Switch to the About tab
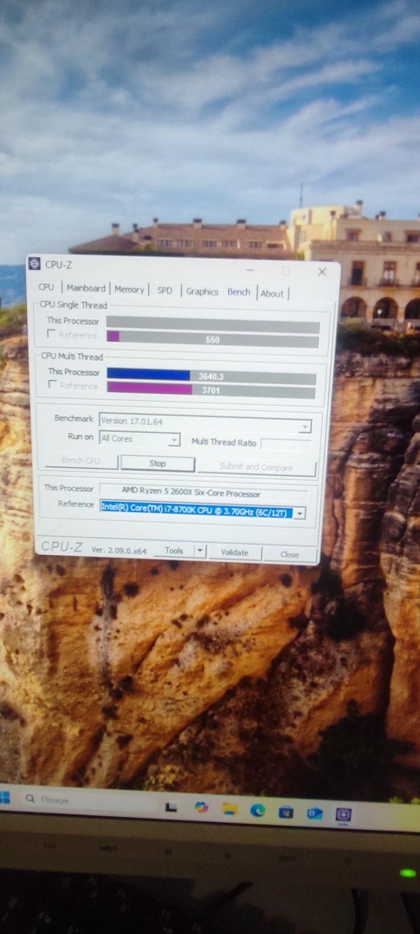Viewport: 420px width, 934px height. 272,294
